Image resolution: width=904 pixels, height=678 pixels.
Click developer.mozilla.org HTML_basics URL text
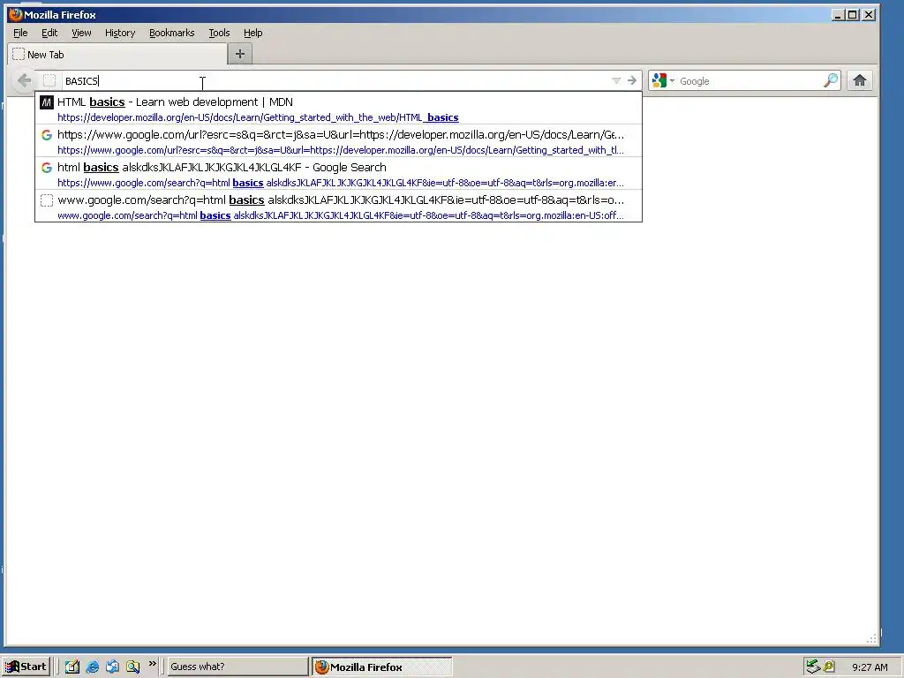pos(258,117)
